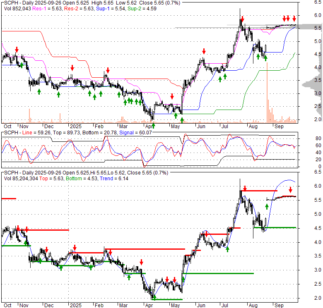
Task: Click the '2.5' price tick on the lower chart scale
Action: click(x=318, y=284)
